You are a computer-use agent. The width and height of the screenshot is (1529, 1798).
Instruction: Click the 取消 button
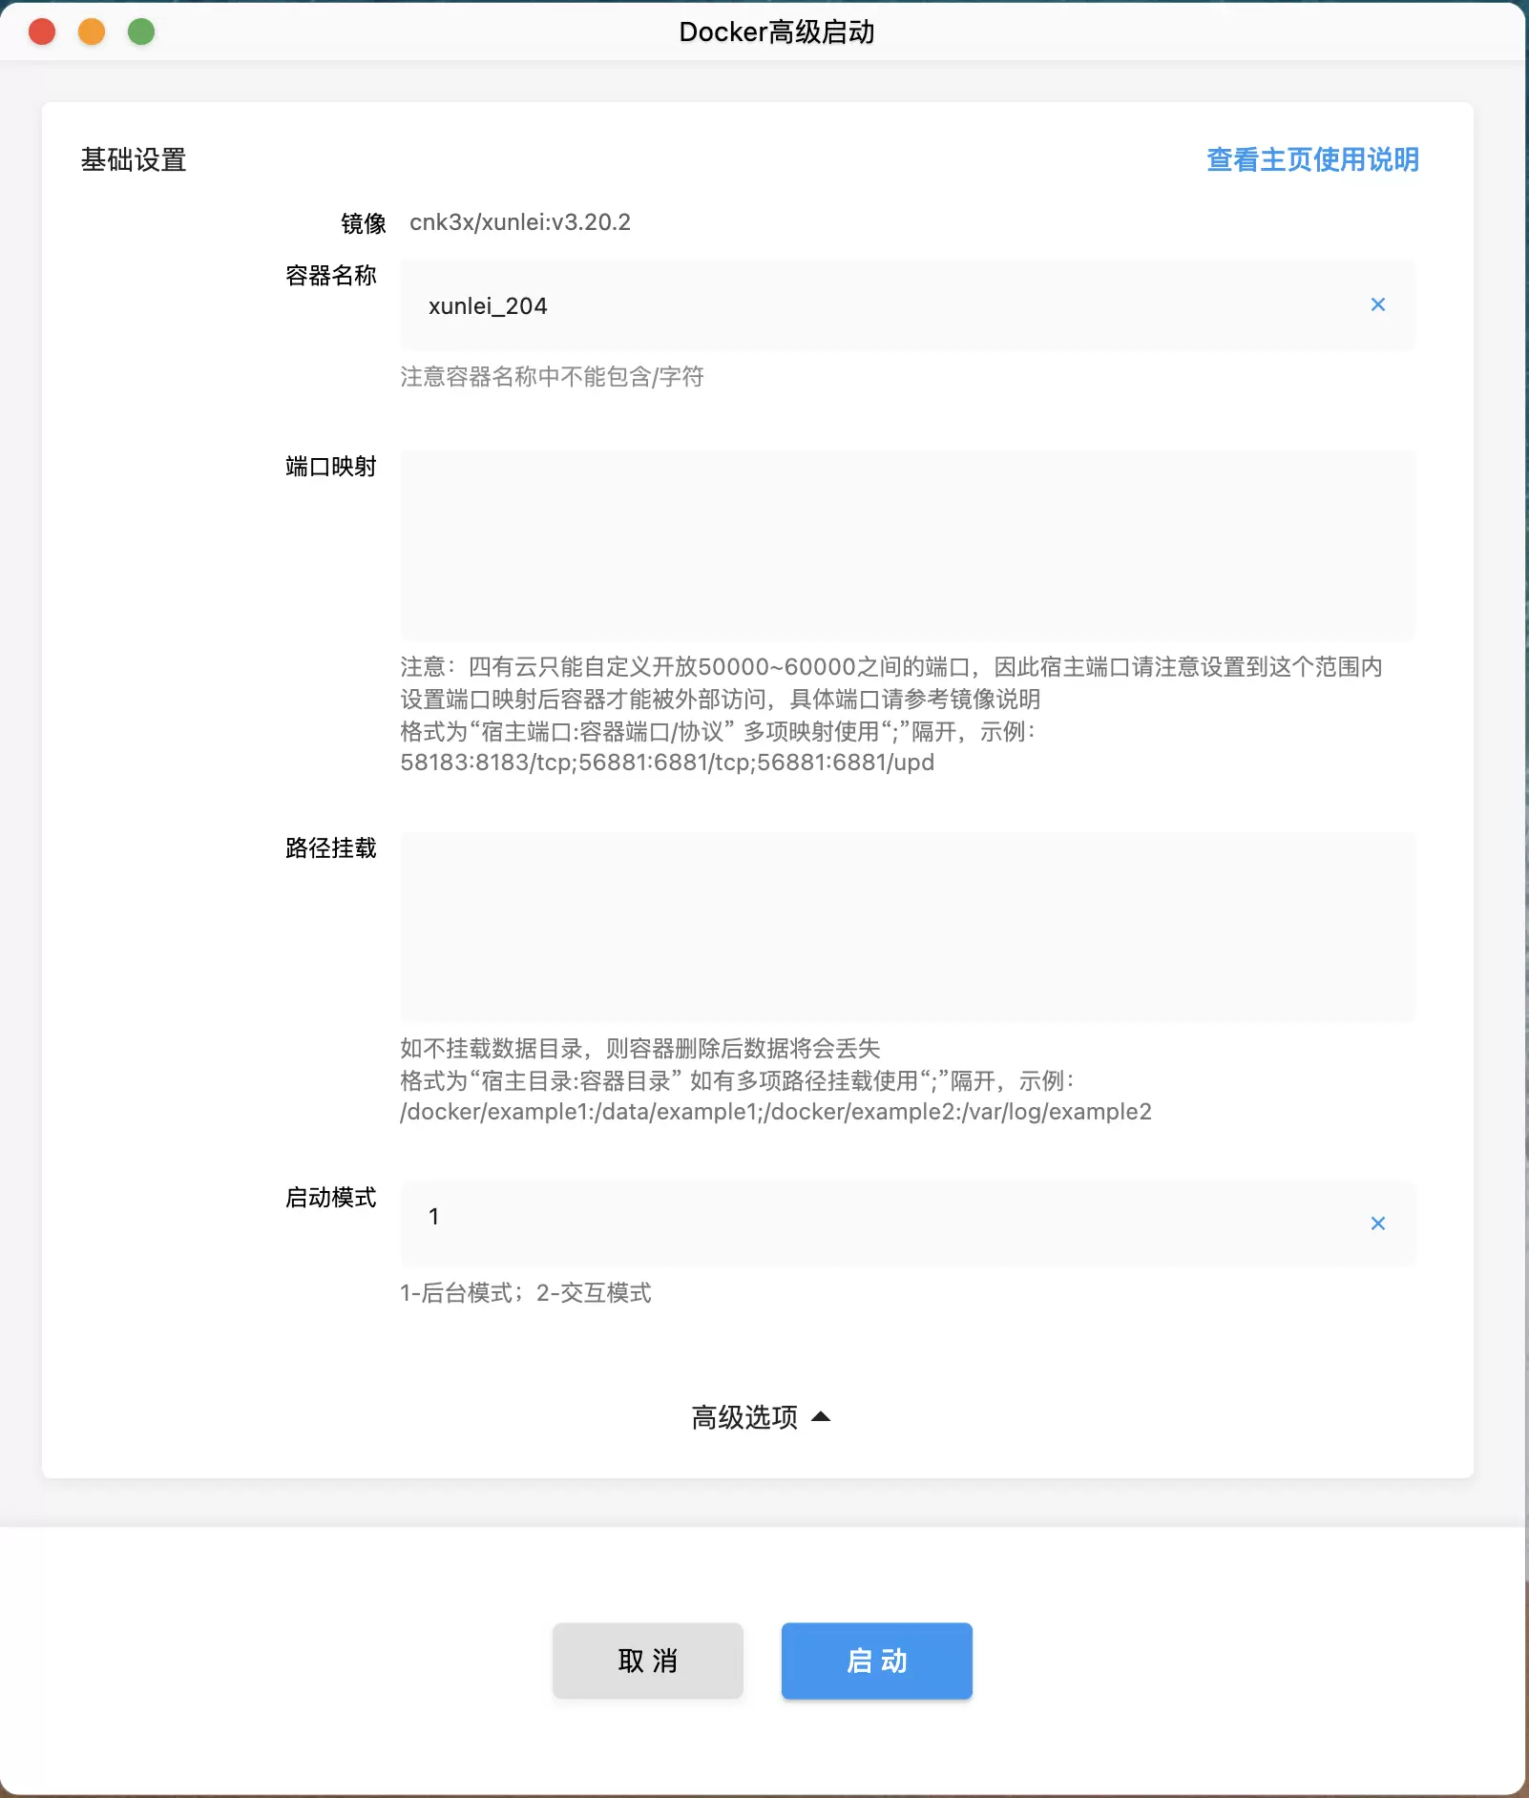(648, 1661)
